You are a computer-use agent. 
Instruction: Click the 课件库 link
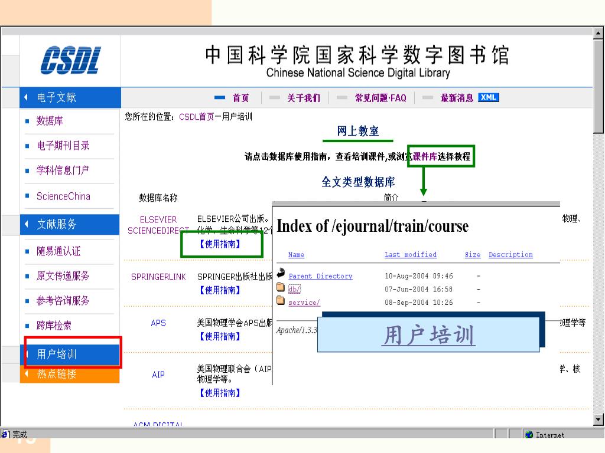425,156
